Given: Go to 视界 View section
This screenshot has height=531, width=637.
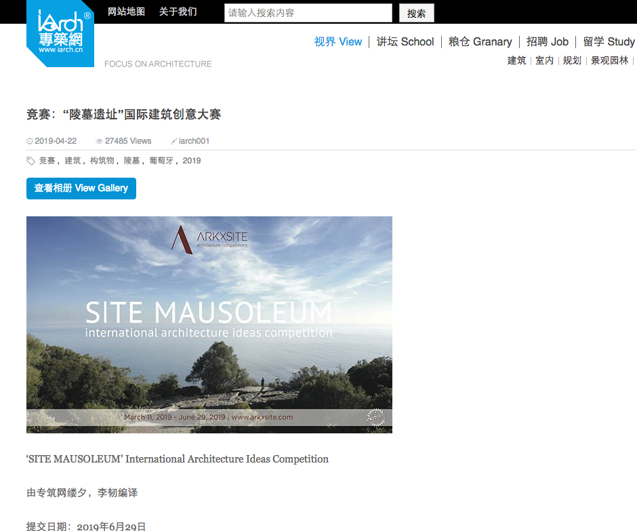Looking at the screenshot, I should click(337, 42).
